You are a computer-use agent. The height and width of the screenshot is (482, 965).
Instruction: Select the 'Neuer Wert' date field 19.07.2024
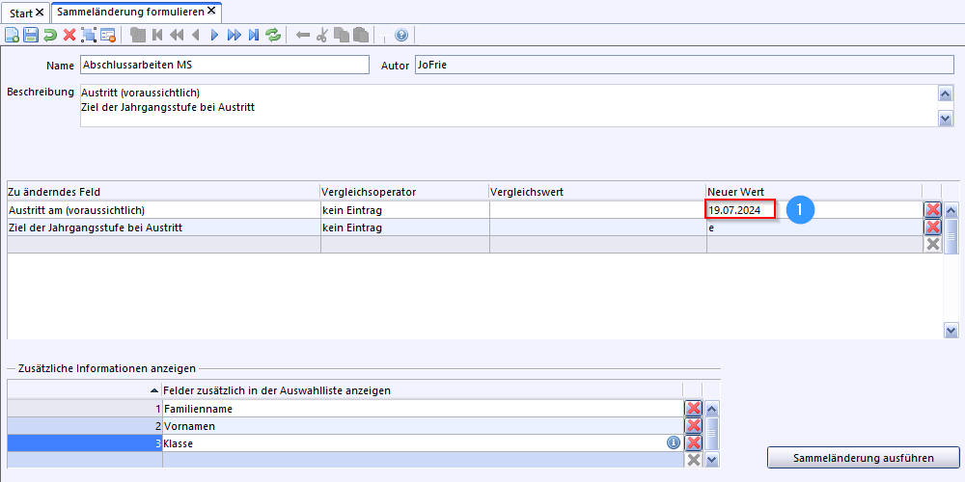point(739,209)
